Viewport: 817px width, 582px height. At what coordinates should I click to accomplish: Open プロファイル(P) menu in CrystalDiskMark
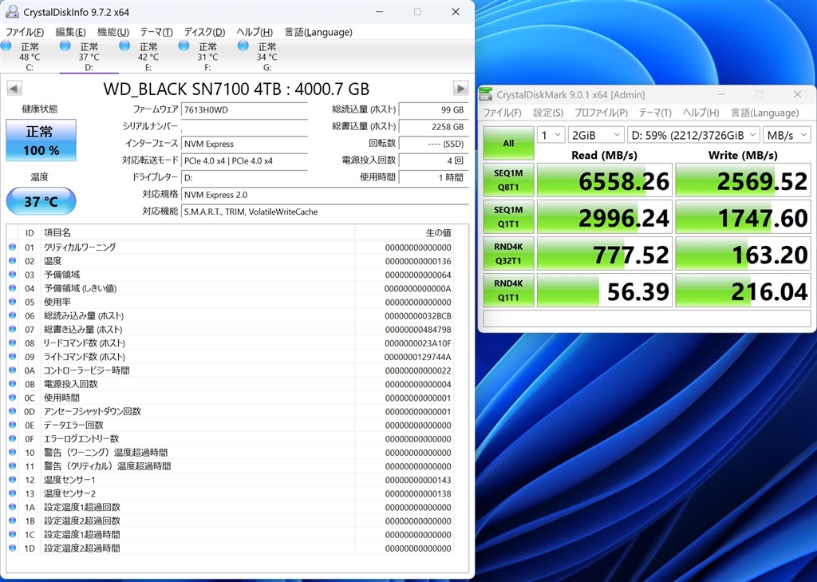(x=601, y=113)
